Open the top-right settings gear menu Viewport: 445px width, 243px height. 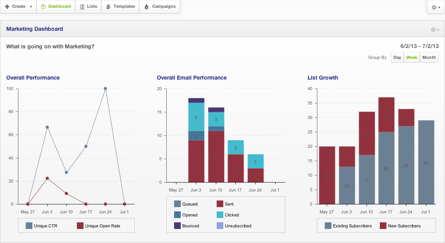point(436,7)
